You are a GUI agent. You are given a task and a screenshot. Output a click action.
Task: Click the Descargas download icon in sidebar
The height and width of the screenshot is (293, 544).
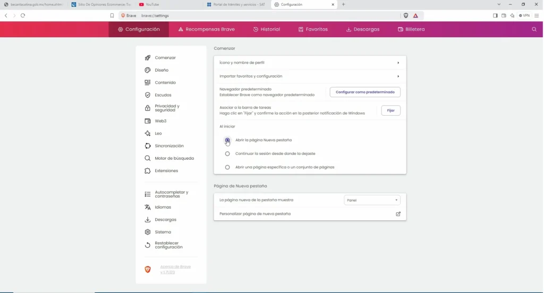pos(148,220)
